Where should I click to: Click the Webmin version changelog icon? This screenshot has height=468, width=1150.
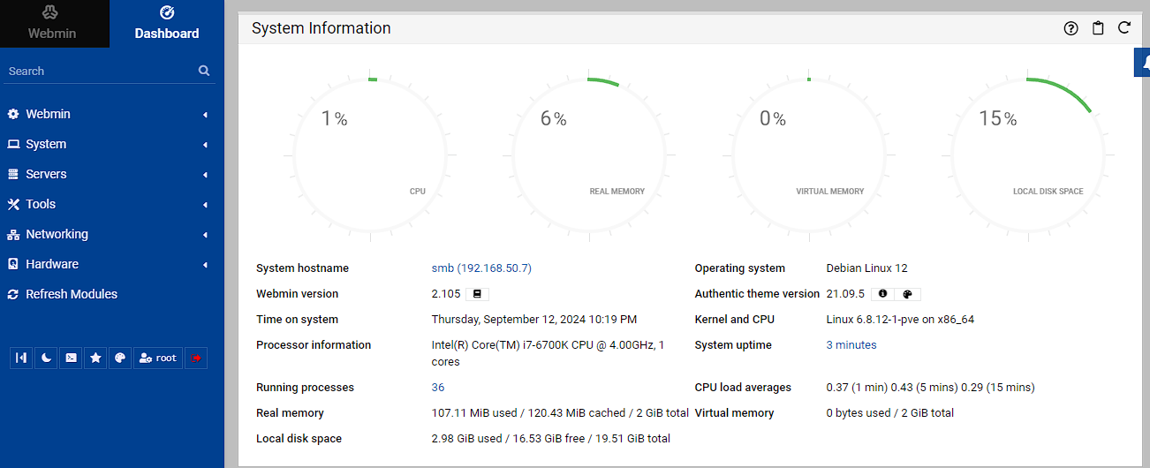[x=477, y=294]
